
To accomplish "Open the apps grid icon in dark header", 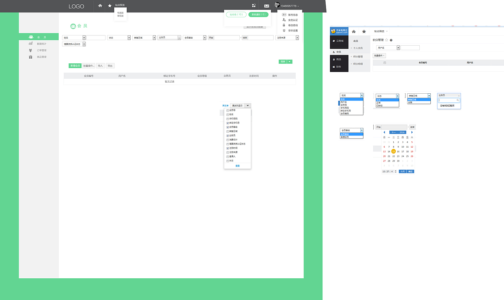I will [x=254, y=6].
